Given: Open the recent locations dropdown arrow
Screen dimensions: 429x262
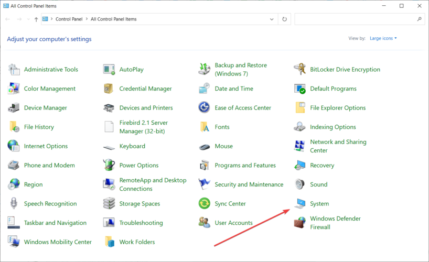Looking at the screenshot, I should pos(28,19).
